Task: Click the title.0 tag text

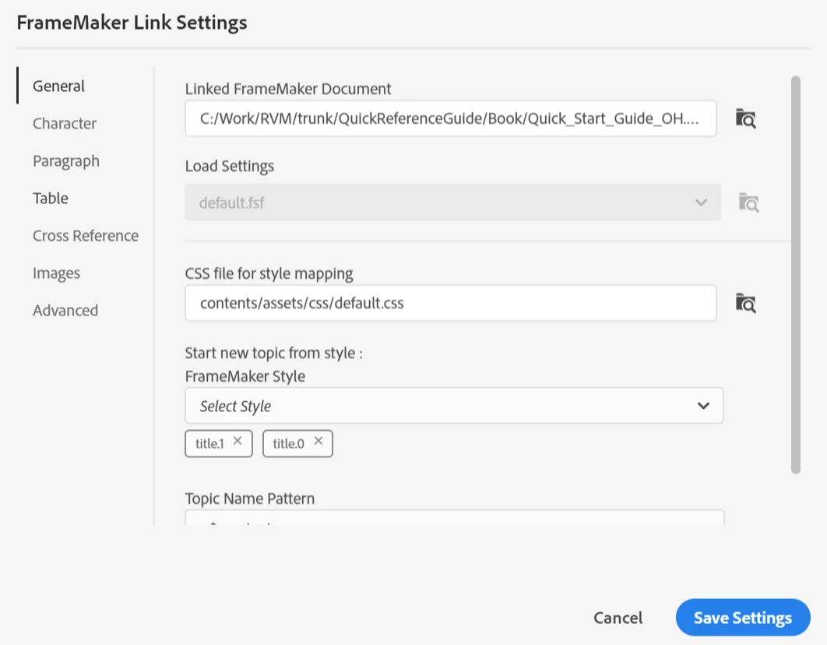Action: coord(288,443)
